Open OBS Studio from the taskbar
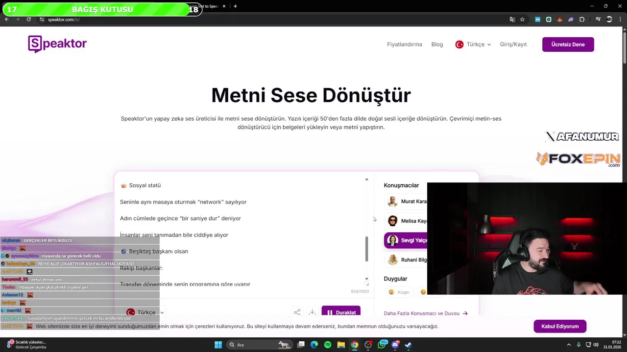This screenshot has height=352, width=627. click(x=368, y=345)
